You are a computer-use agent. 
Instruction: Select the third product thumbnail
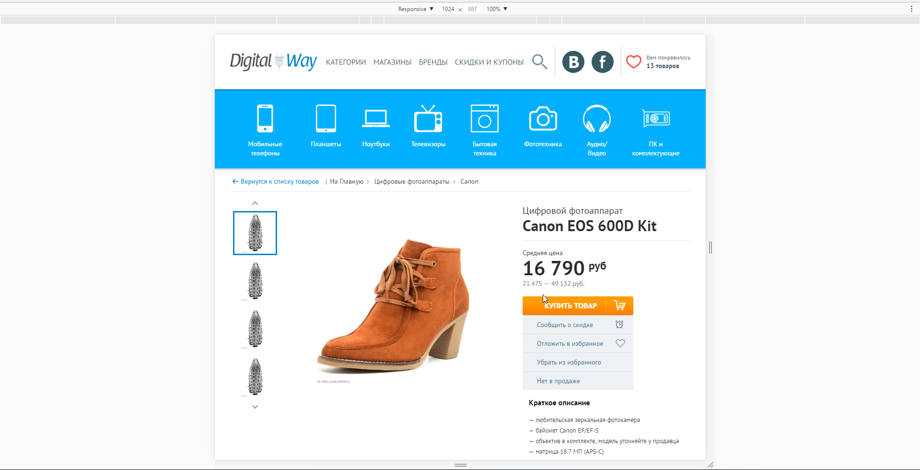coord(255,329)
